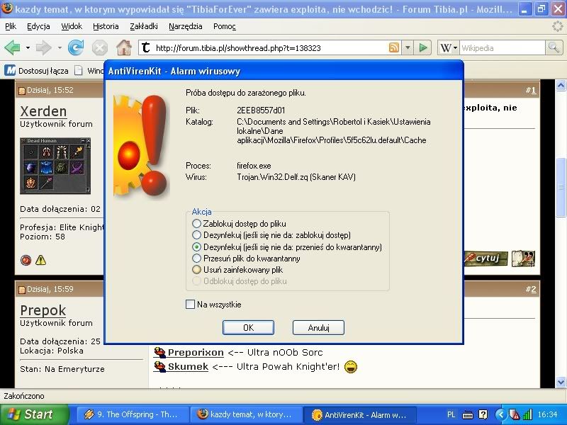This screenshot has height=425, width=567.
Task: Click Xerden's Dead Human avatar image
Action: [55, 166]
